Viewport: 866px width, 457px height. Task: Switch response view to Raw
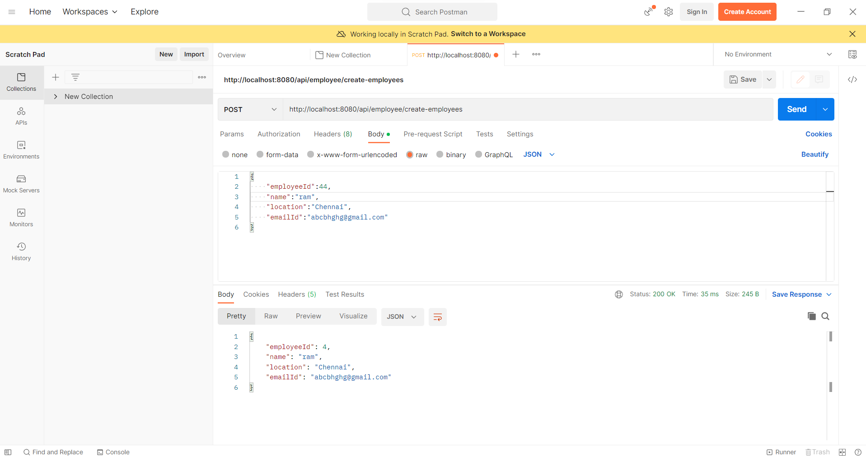(271, 316)
